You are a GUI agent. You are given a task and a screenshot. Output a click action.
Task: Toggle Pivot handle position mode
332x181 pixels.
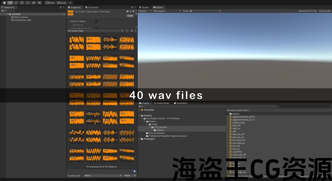click(50, 3)
